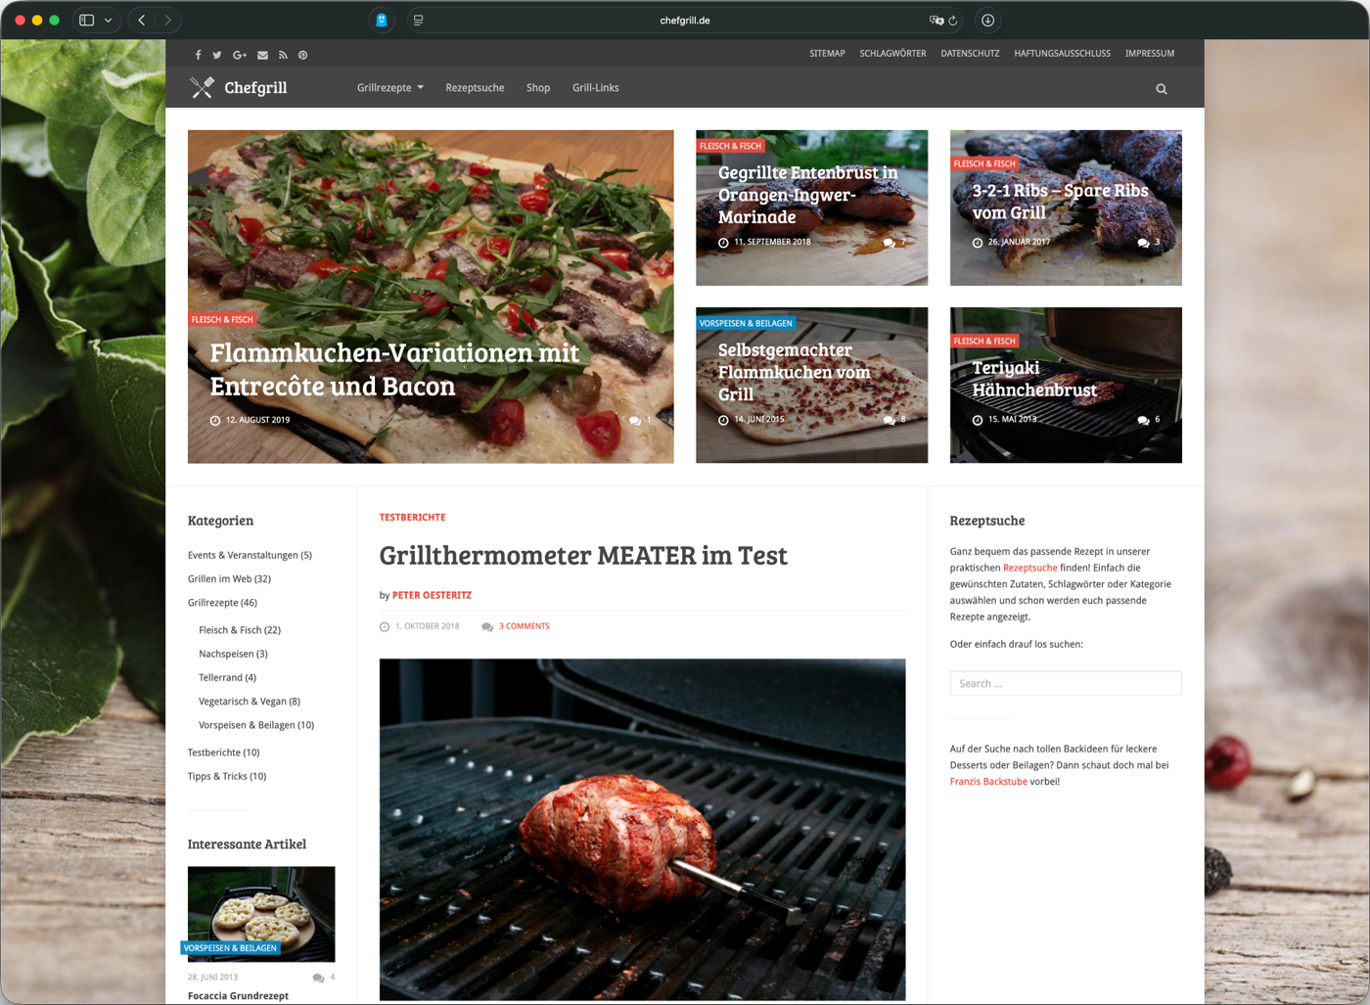Open the Focaccia Grundrezept thumbnail
Image resolution: width=1370 pixels, height=1005 pixels.
261,913
